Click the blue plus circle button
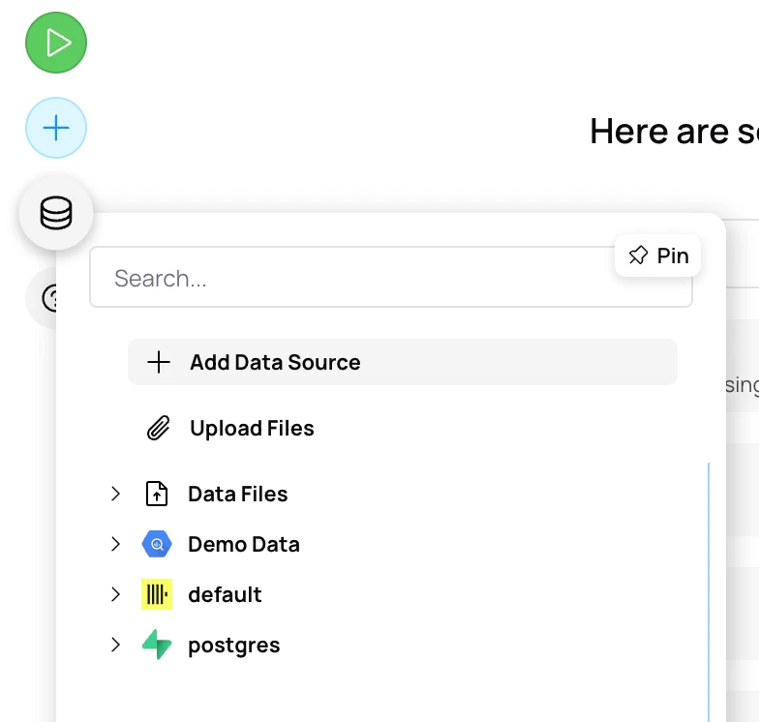Viewport: 759px width, 722px height. click(x=56, y=128)
